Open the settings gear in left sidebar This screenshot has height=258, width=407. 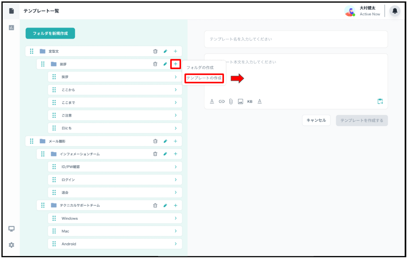(x=11, y=245)
